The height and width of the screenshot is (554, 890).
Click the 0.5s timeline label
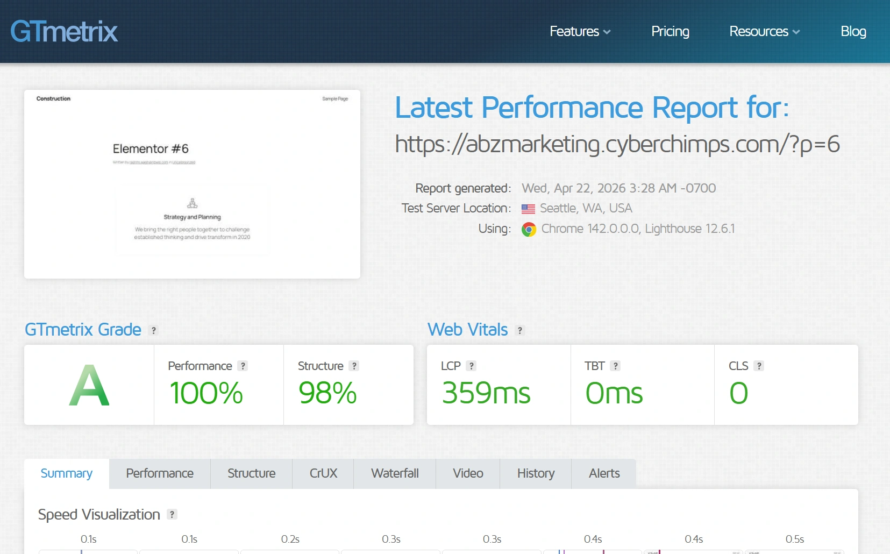(x=795, y=539)
